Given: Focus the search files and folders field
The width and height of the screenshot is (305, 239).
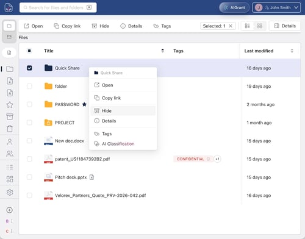Looking at the screenshot, I should tap(58, 7).
